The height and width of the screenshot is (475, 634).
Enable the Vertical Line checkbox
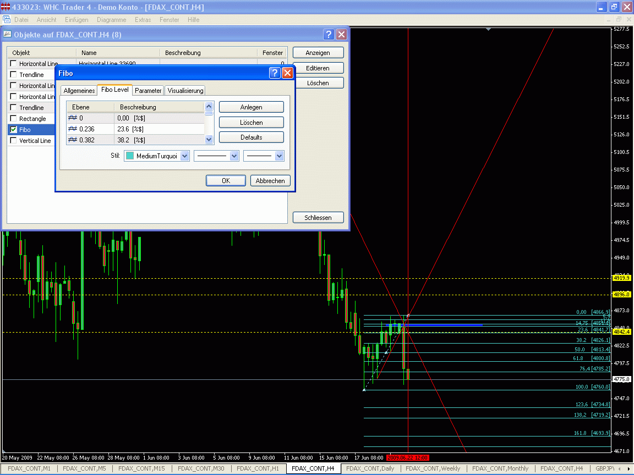(x=13, y=141)
